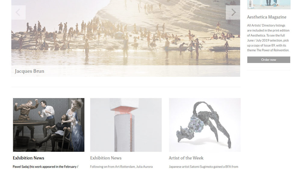Click the Artists' Directory listings description text

(x=268, y=38)
